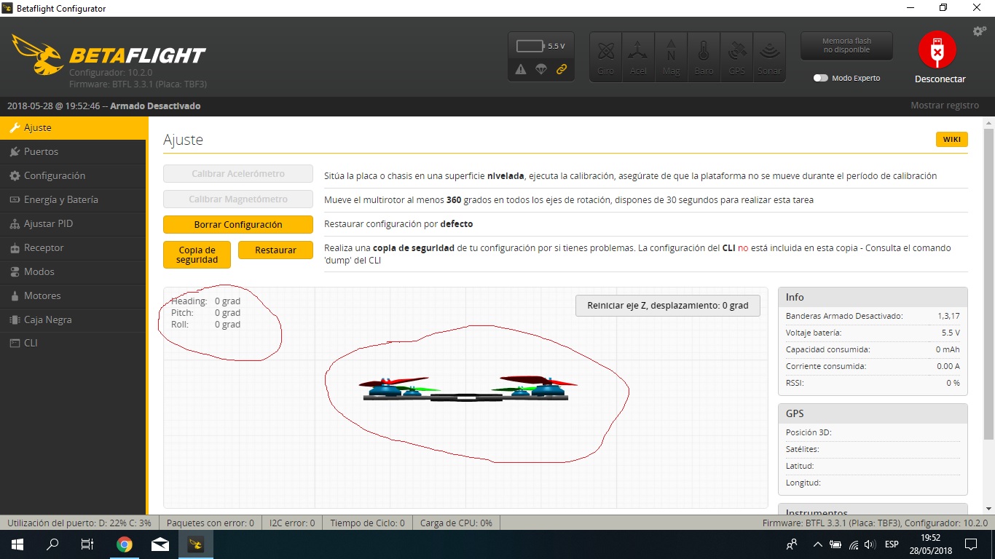Click 'Banderas Armado Desactivado' value 1,3,17

(948, 316)
